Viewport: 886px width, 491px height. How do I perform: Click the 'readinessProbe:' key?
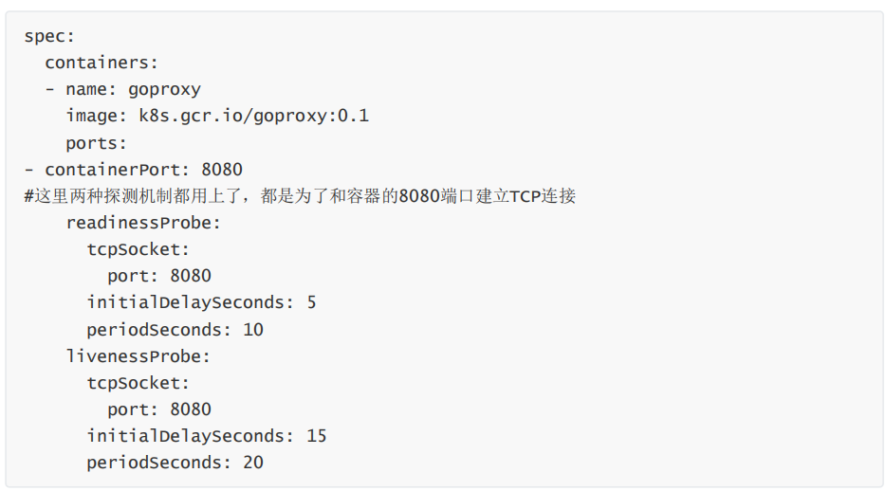[143, 223]
